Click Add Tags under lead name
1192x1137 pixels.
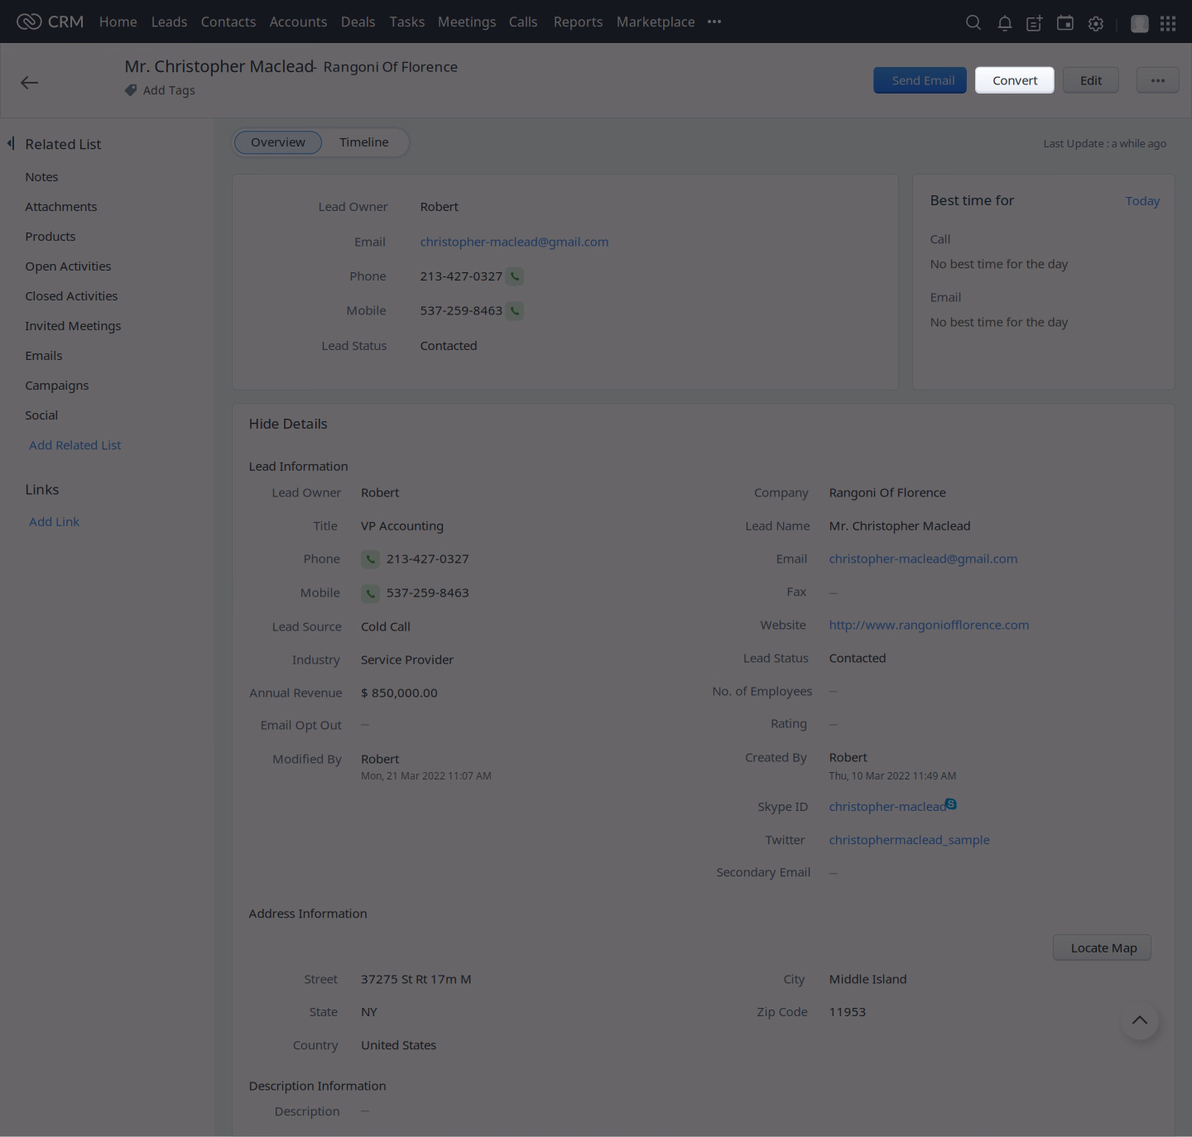point(168,90)
